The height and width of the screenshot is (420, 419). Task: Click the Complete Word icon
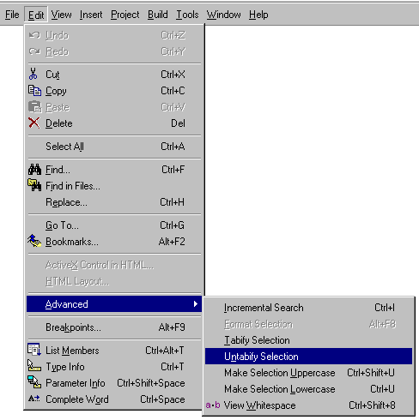tap(34, 399)
